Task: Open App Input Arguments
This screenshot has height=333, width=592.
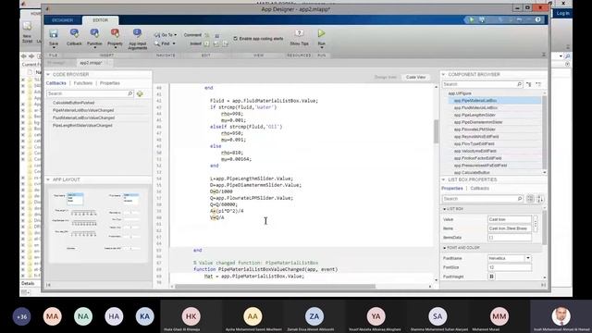Action: click(138, 39)
